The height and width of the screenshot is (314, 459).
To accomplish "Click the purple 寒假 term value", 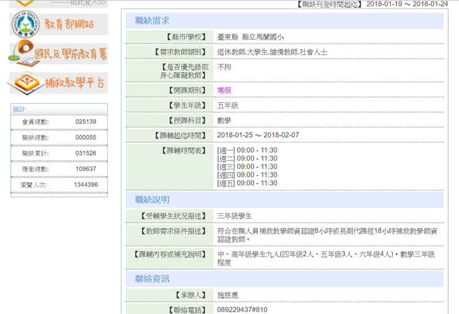I will pos(224,90).
